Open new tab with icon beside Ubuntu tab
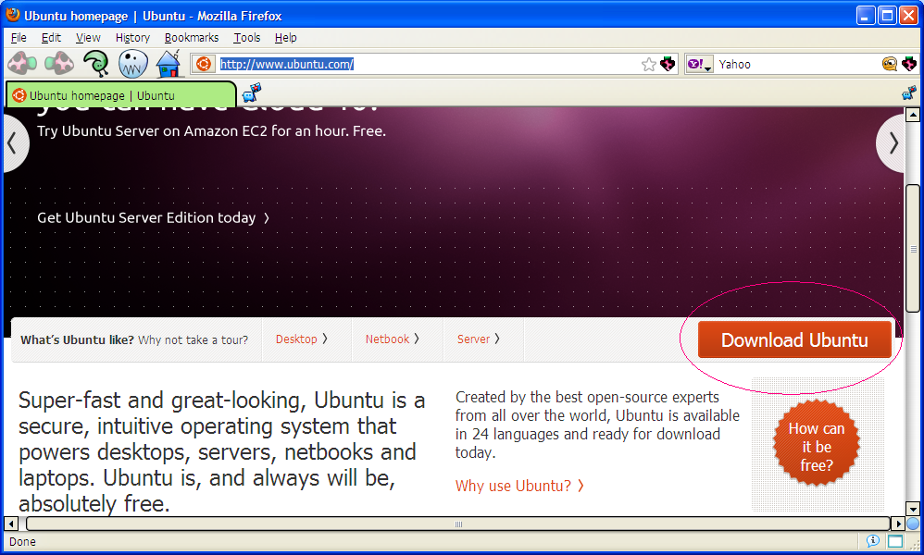This screenshot has width=924, height=555. point(252,93)
